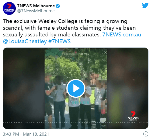Open the 7NEWS.com.au link
This screenshot has height=137, width=152.
click(122, 34)
